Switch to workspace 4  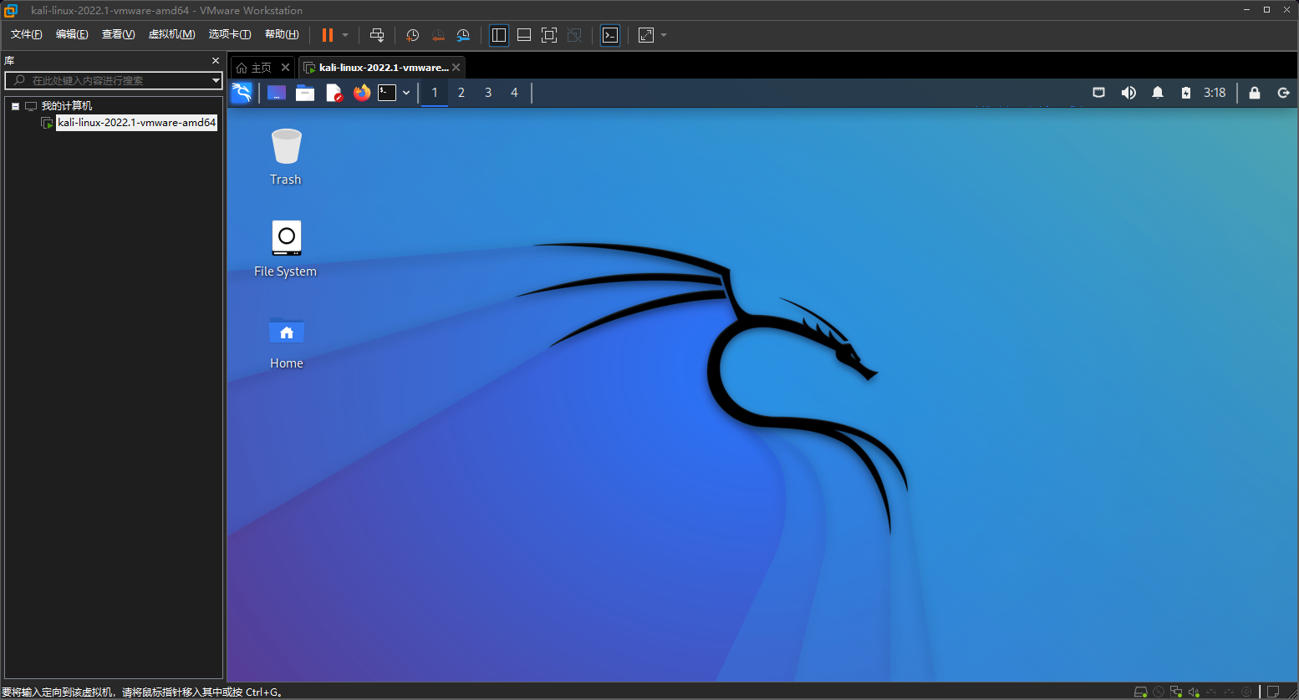pos(514,93)
